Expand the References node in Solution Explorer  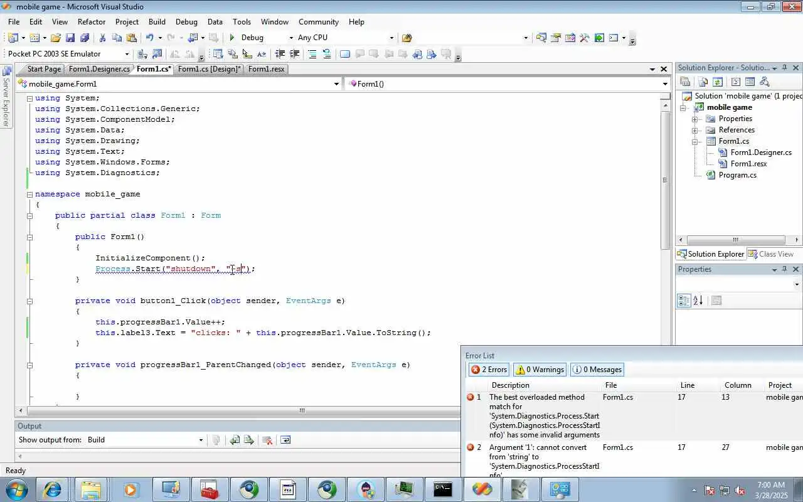pos(695,130)
